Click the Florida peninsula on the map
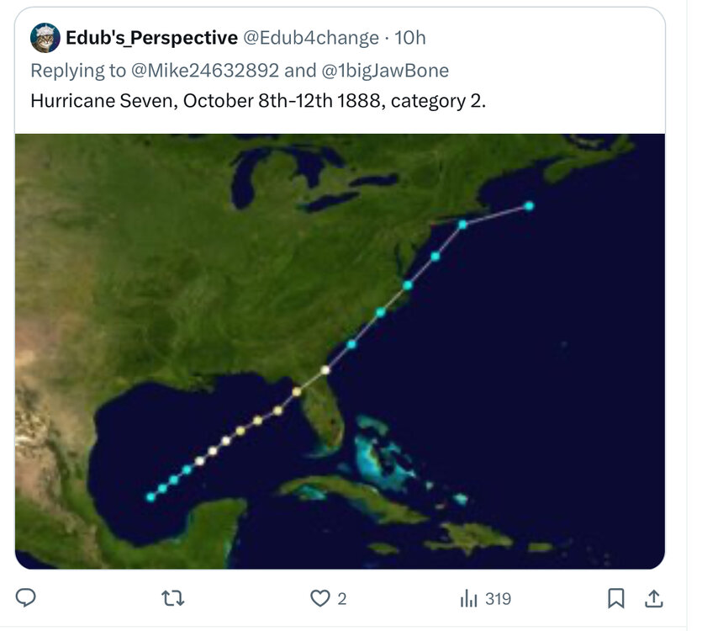702x631 pixels. tap(325, 415)
